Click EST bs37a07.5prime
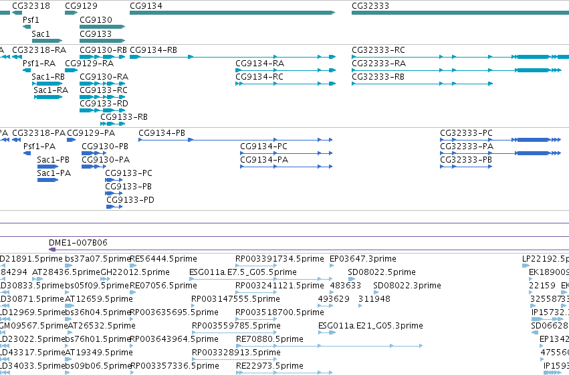This screenshot has width=569, height=376. click(x=97, y=259)
